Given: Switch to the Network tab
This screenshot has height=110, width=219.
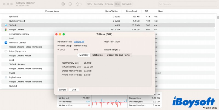Looking at the screenshot, I should (x=127, y=4).
